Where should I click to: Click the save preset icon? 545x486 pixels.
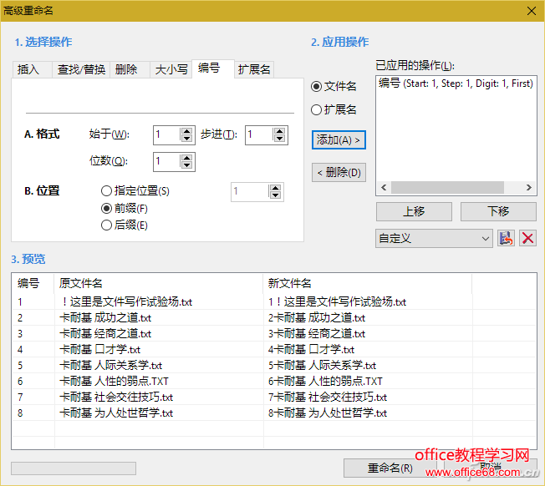coord(506,238)
